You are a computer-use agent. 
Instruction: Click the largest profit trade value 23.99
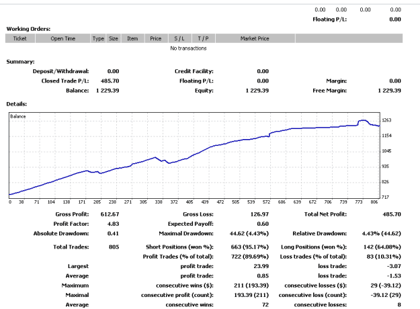click(x=261, y=266)
